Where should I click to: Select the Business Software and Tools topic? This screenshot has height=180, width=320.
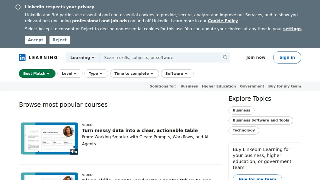pyautogui.click(x=261, y=120)
